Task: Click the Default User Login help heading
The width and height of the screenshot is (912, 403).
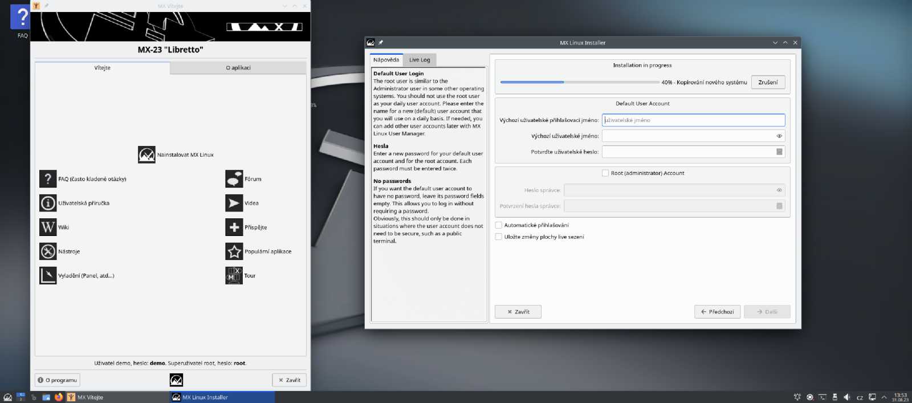Action: (x=398, y=74)
